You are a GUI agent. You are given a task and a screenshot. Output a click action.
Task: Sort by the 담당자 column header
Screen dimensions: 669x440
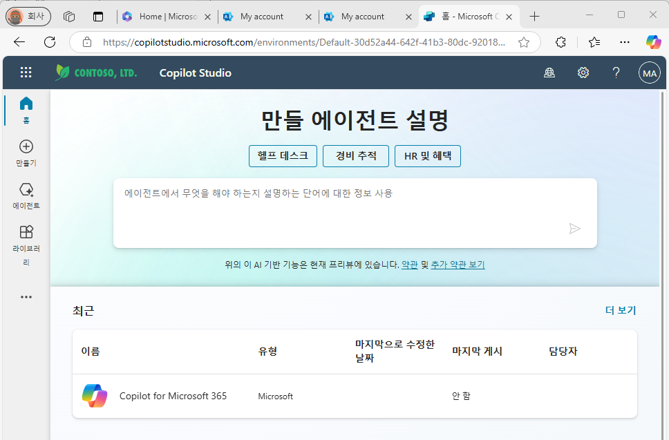coord(563,352)
